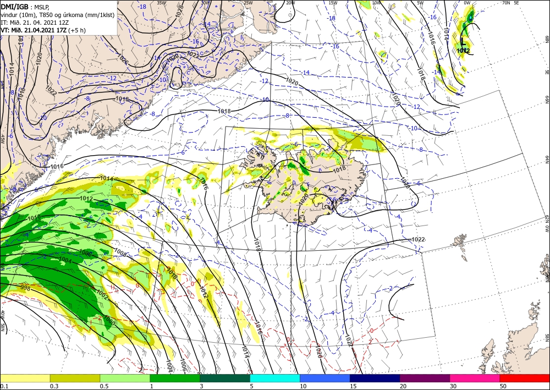The image size is (550, 390).
Task: Pick the blue 10–15 legend band
Action: [325, 378]
